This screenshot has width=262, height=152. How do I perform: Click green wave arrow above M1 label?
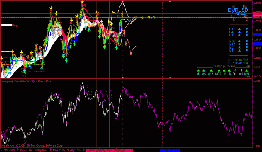[x=198, y=71]
